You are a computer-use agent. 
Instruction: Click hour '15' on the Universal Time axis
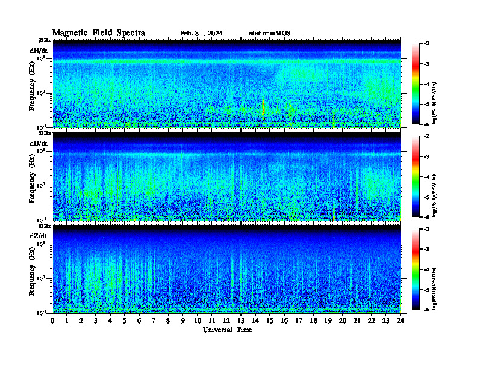270,320
